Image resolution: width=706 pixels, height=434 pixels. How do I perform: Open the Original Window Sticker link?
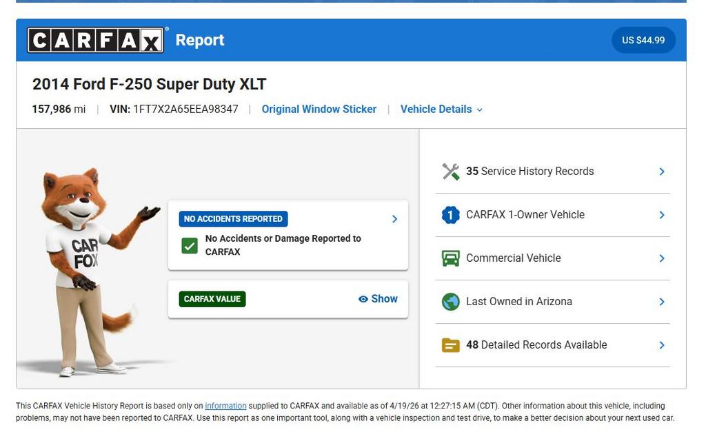tap(319, 110)
